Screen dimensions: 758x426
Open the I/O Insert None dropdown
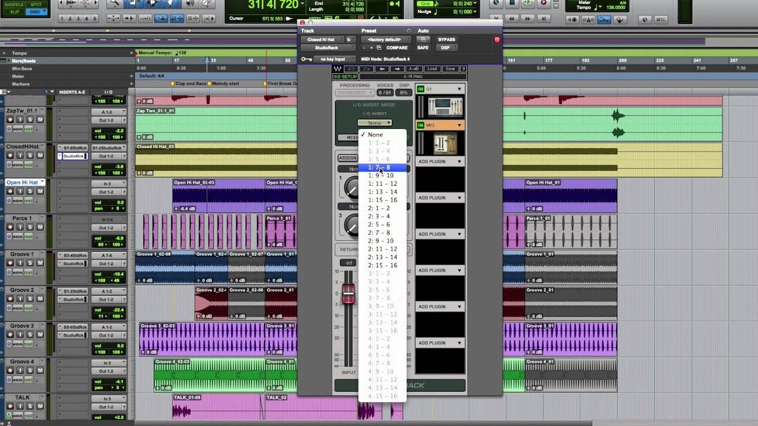pyautogui.click(x=375, y=122)
